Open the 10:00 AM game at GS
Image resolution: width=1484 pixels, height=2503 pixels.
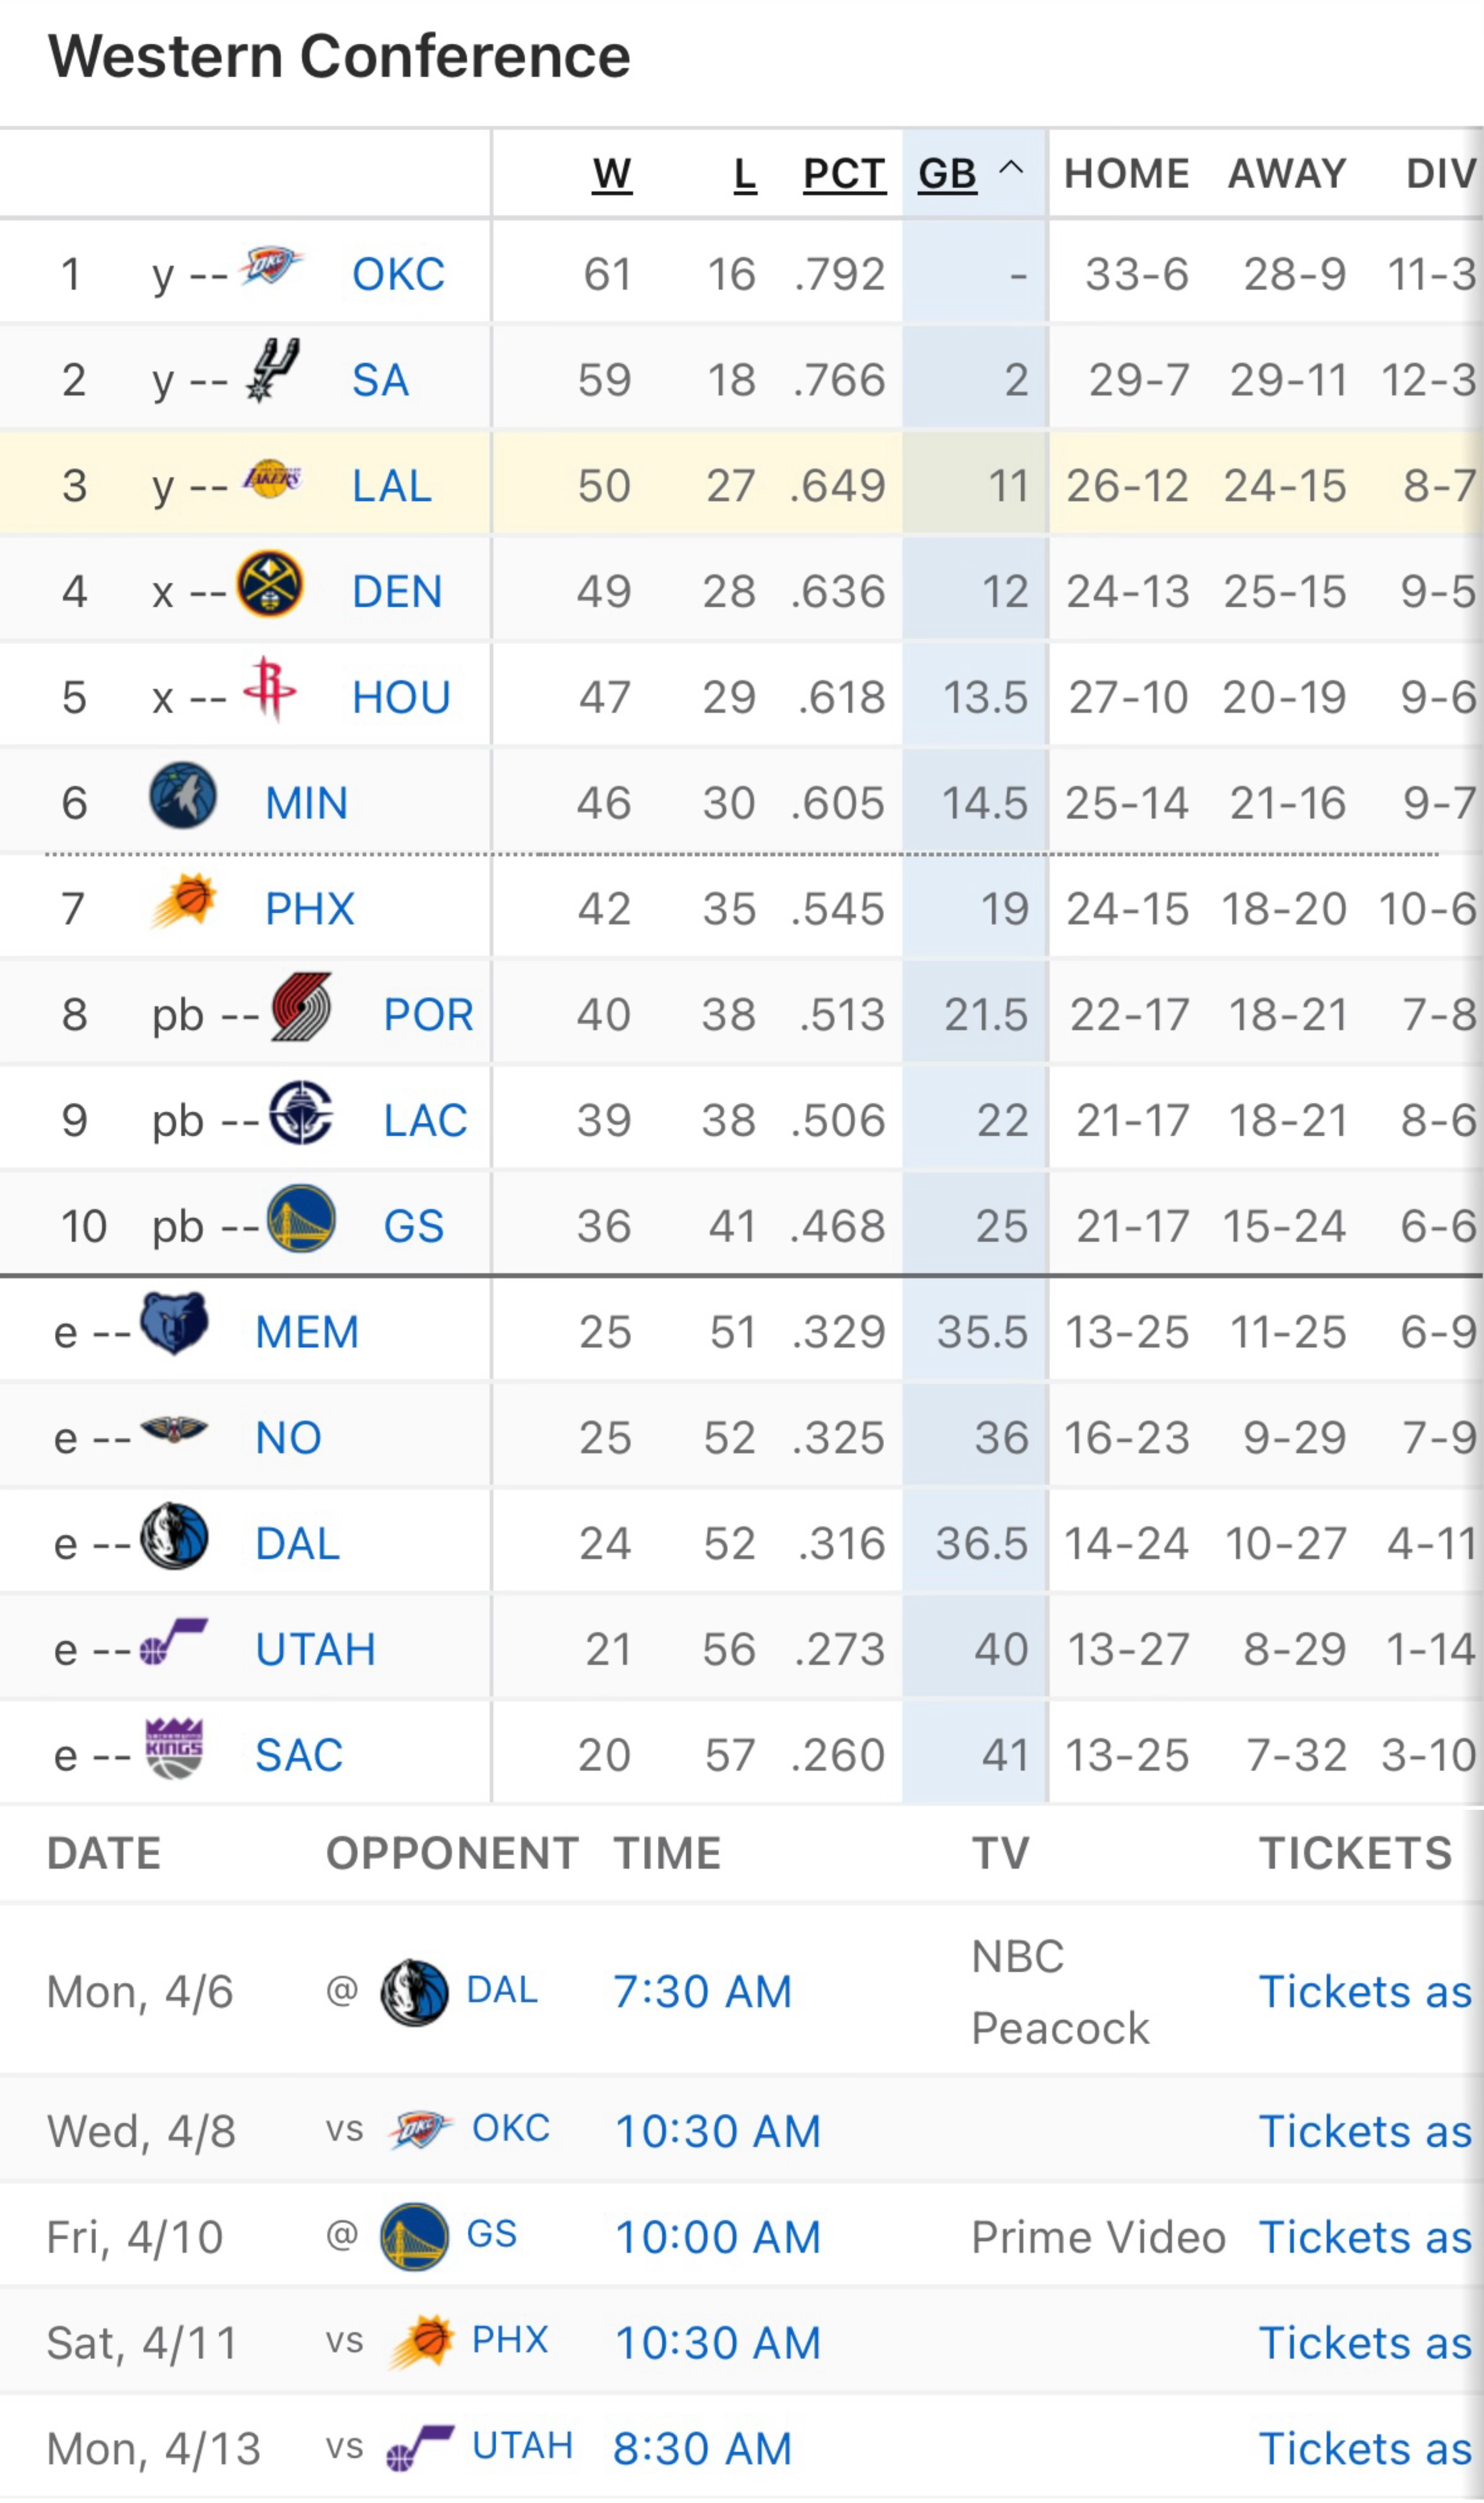[x=718, y=2237]
